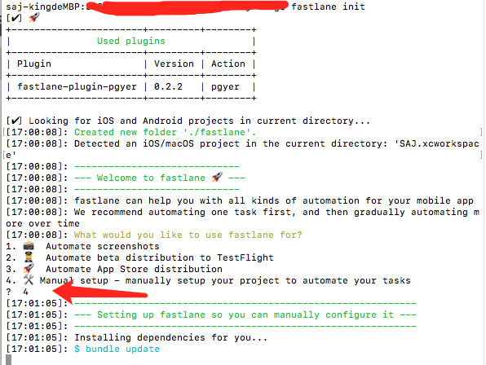Image resolution: width=486 pixels, height=365 pixels.
Task: Click 'Setting up fastlane so you can manually configure' line
Action: 245,314
